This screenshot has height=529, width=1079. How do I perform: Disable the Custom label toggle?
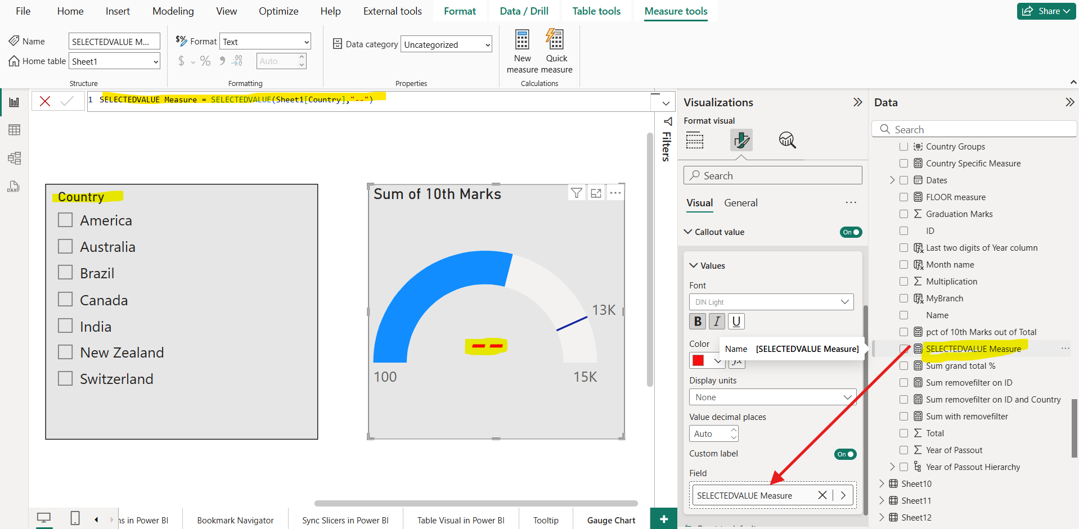845,454
